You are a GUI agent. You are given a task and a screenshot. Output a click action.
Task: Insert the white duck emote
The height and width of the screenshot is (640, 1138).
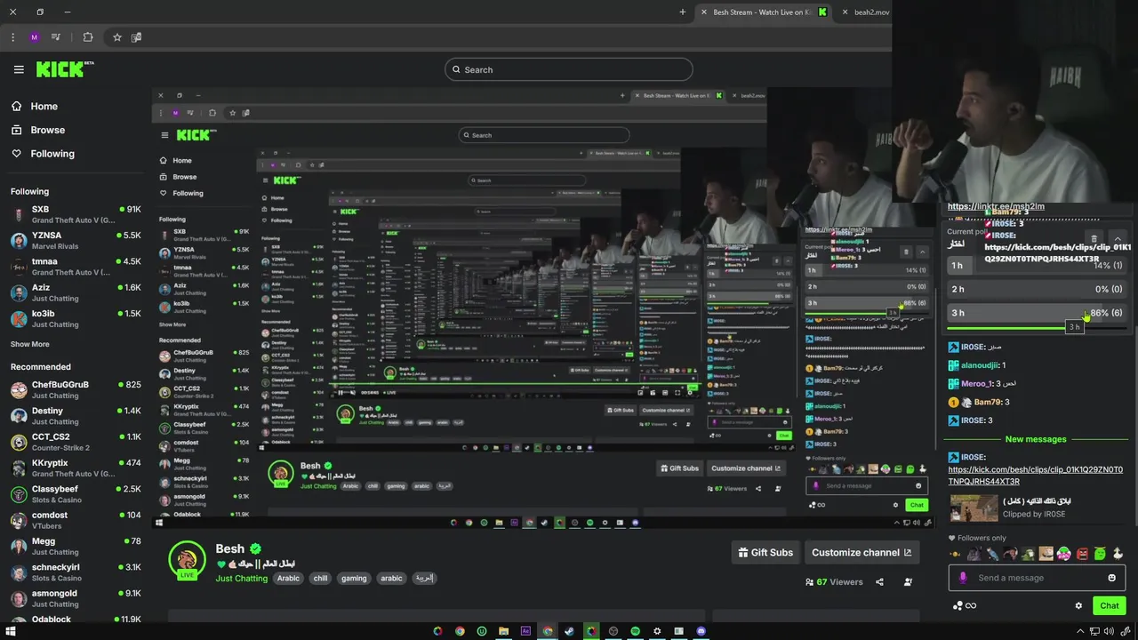pyautogui.click(x=1118, y=554)
